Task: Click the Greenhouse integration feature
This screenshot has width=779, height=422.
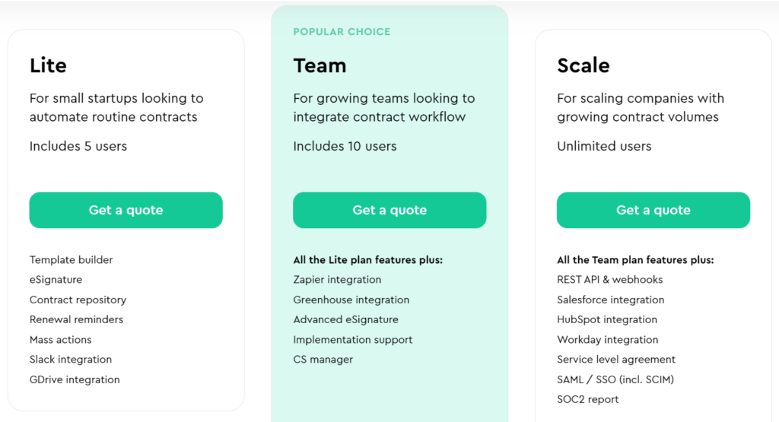Action: coord(351,300)
